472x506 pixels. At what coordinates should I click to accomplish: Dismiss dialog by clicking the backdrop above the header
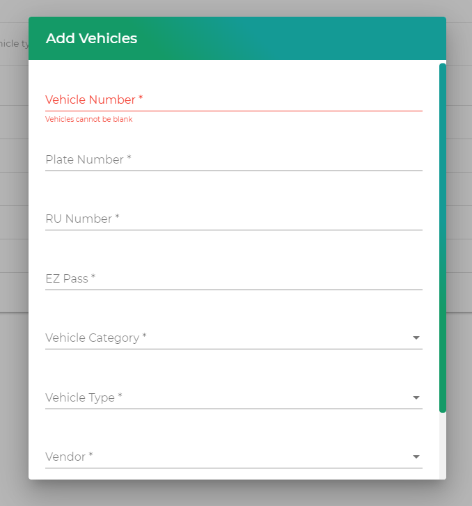pyautogui.click(x=237, y=8)
